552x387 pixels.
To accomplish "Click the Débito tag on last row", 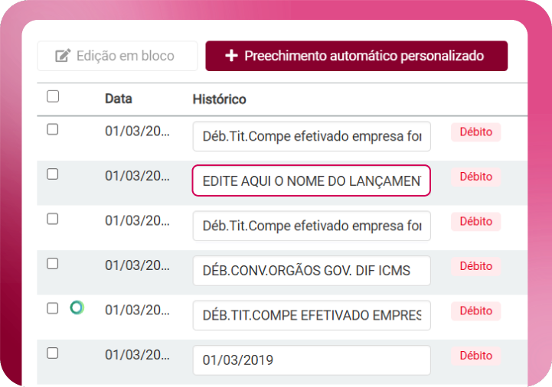I will 475,356.
